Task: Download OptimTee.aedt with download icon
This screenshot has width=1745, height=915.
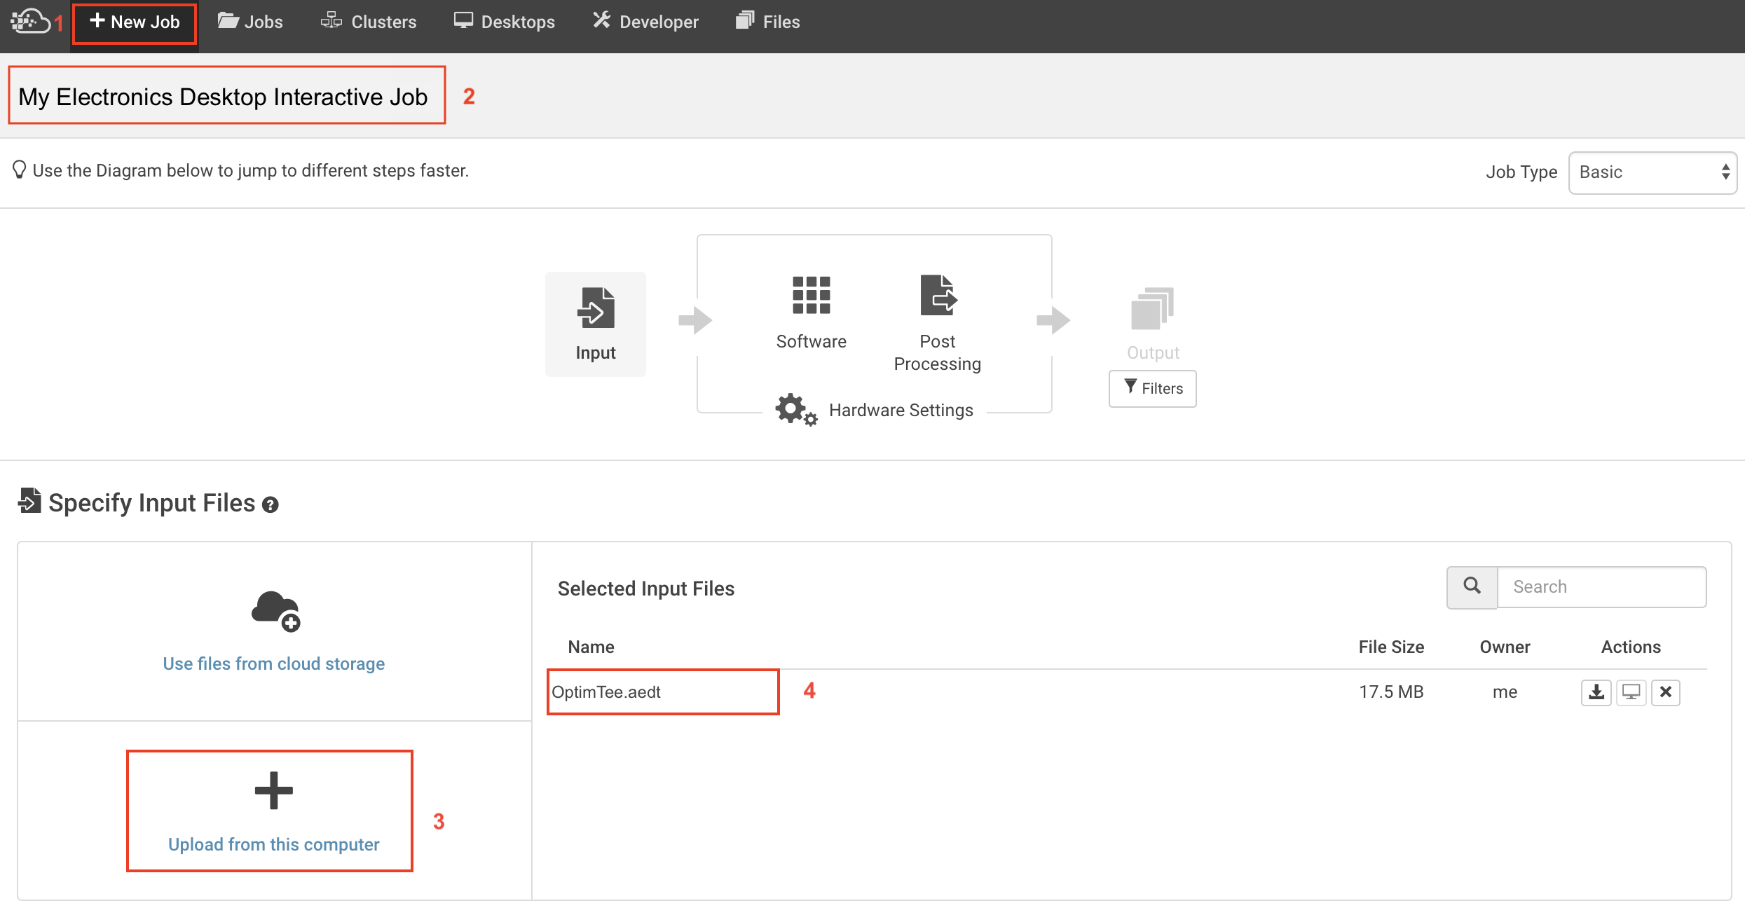Action: [x=1596, y=692]
